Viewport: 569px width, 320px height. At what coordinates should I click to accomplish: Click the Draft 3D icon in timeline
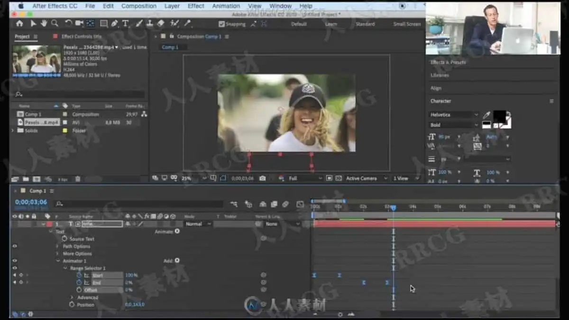click(x=248, y=204)
